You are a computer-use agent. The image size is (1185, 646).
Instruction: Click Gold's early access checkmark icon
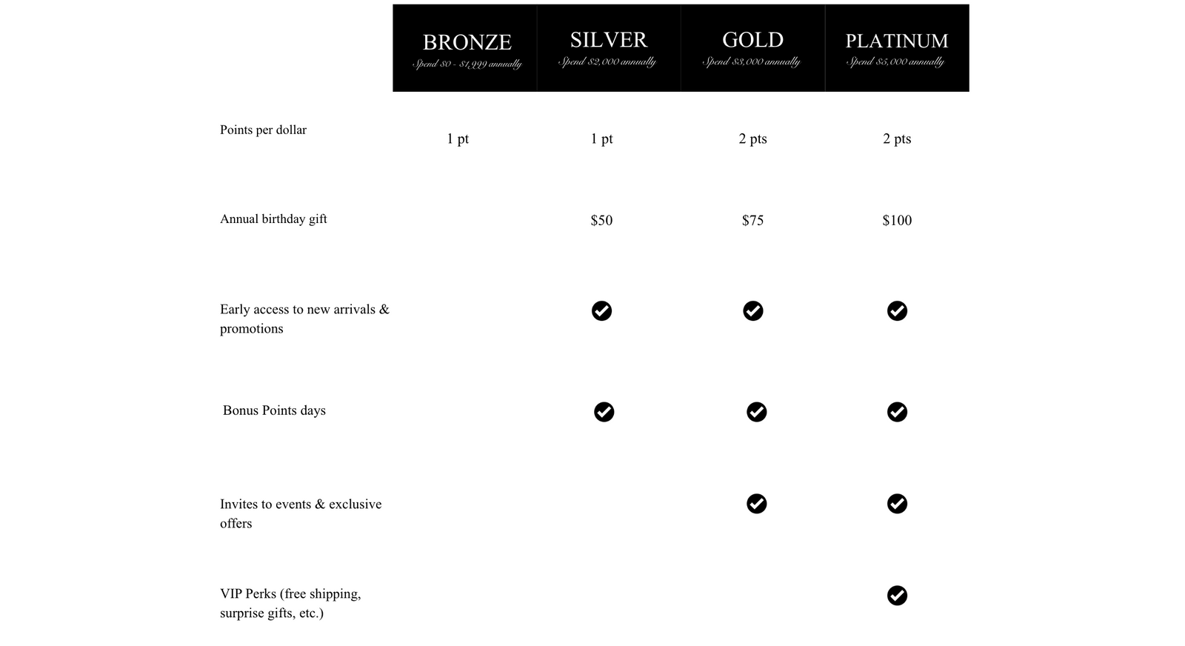click(x=752, y=311)
